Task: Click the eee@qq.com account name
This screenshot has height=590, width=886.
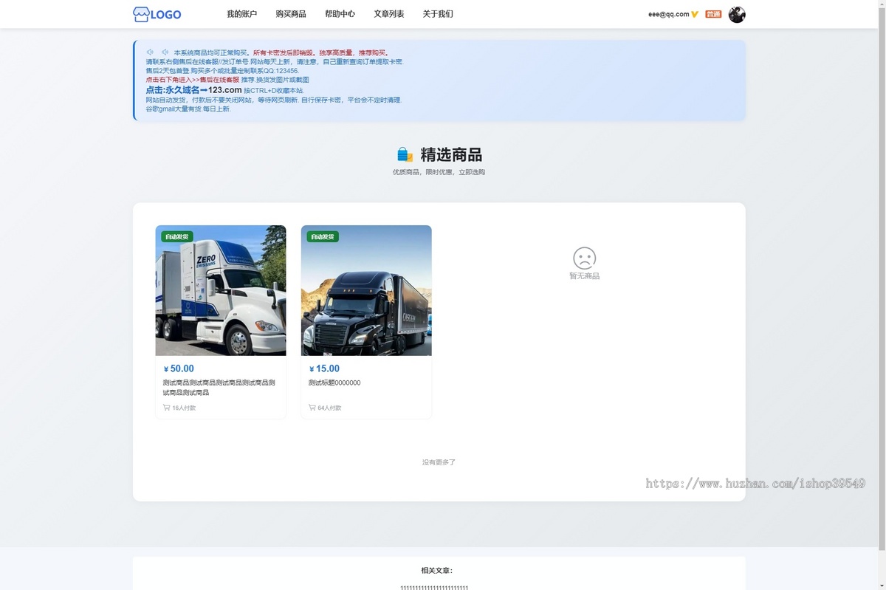Action: 669,14
